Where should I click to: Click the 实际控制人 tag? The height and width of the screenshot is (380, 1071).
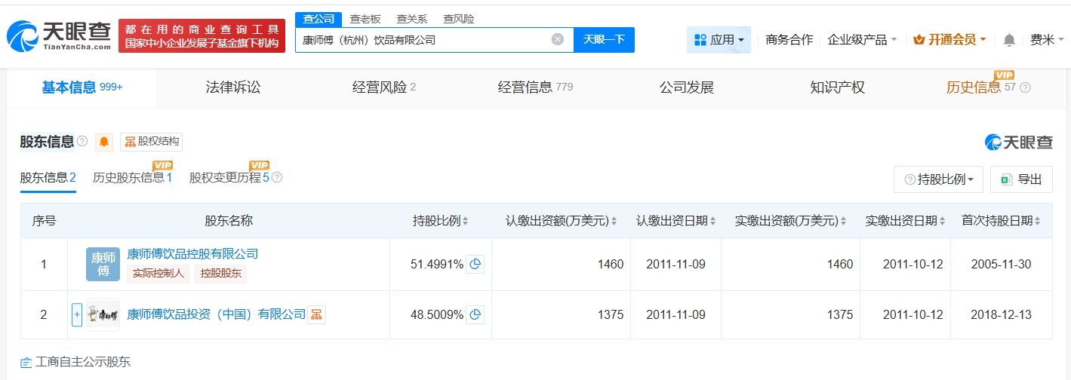click(158, 274)
